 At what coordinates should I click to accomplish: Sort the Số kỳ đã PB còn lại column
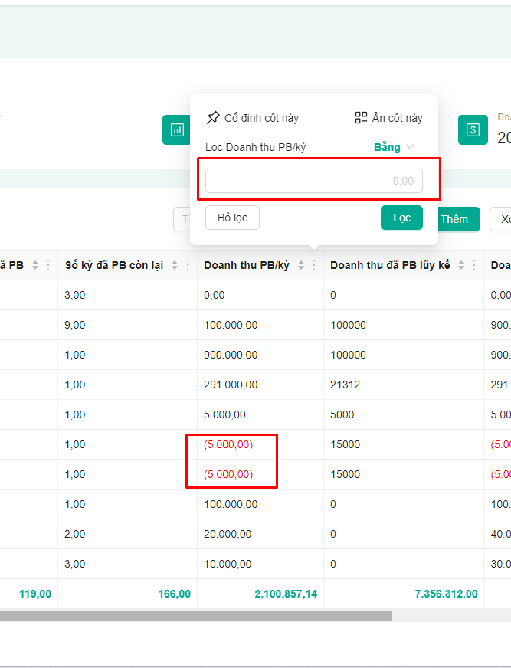(175, 265)
